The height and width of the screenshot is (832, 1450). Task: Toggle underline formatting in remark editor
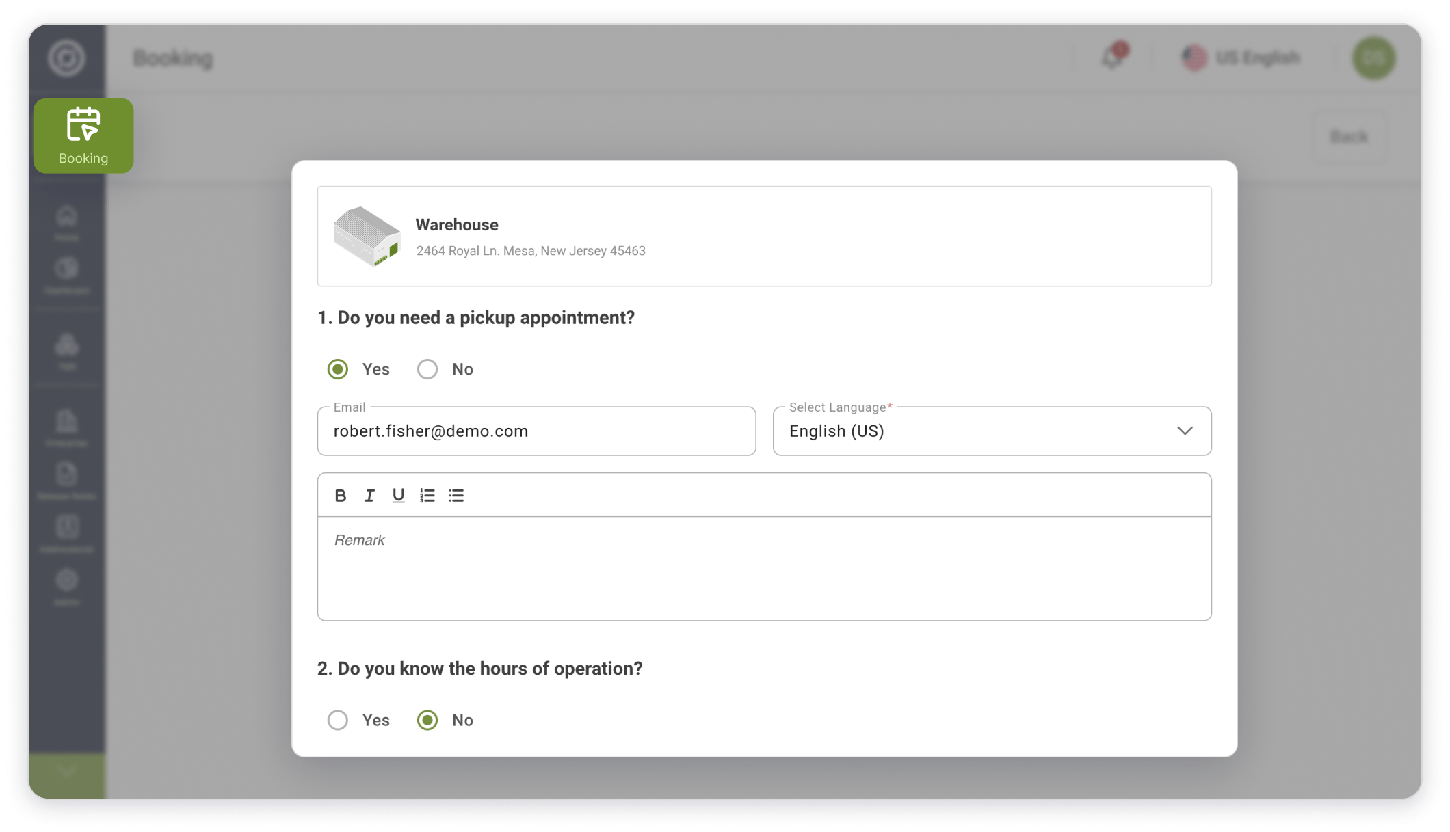tap(398, 496)
